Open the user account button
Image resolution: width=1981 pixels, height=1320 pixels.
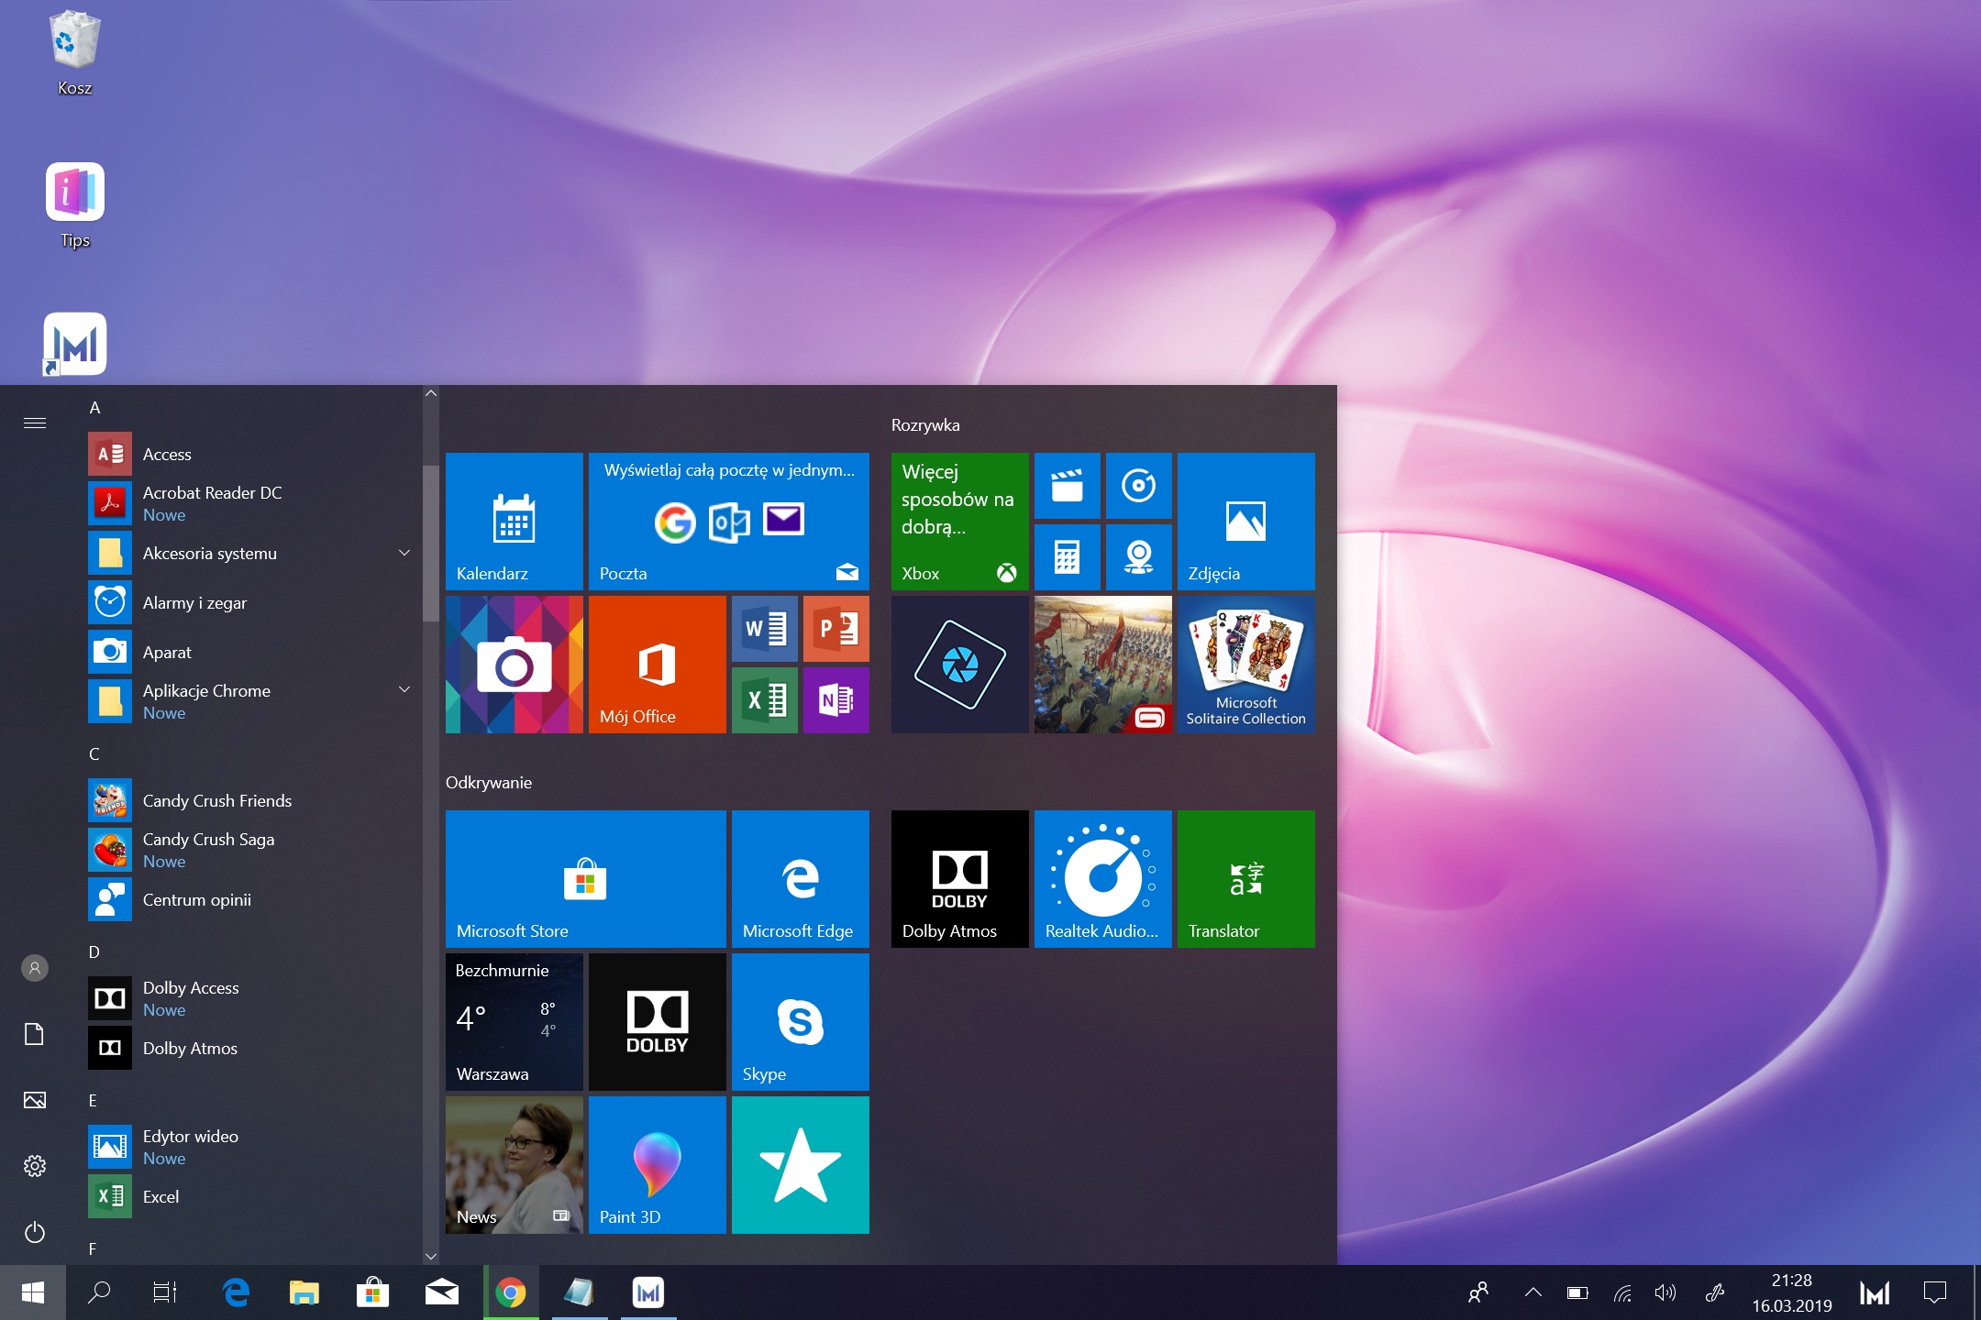[x=35, y=968]
